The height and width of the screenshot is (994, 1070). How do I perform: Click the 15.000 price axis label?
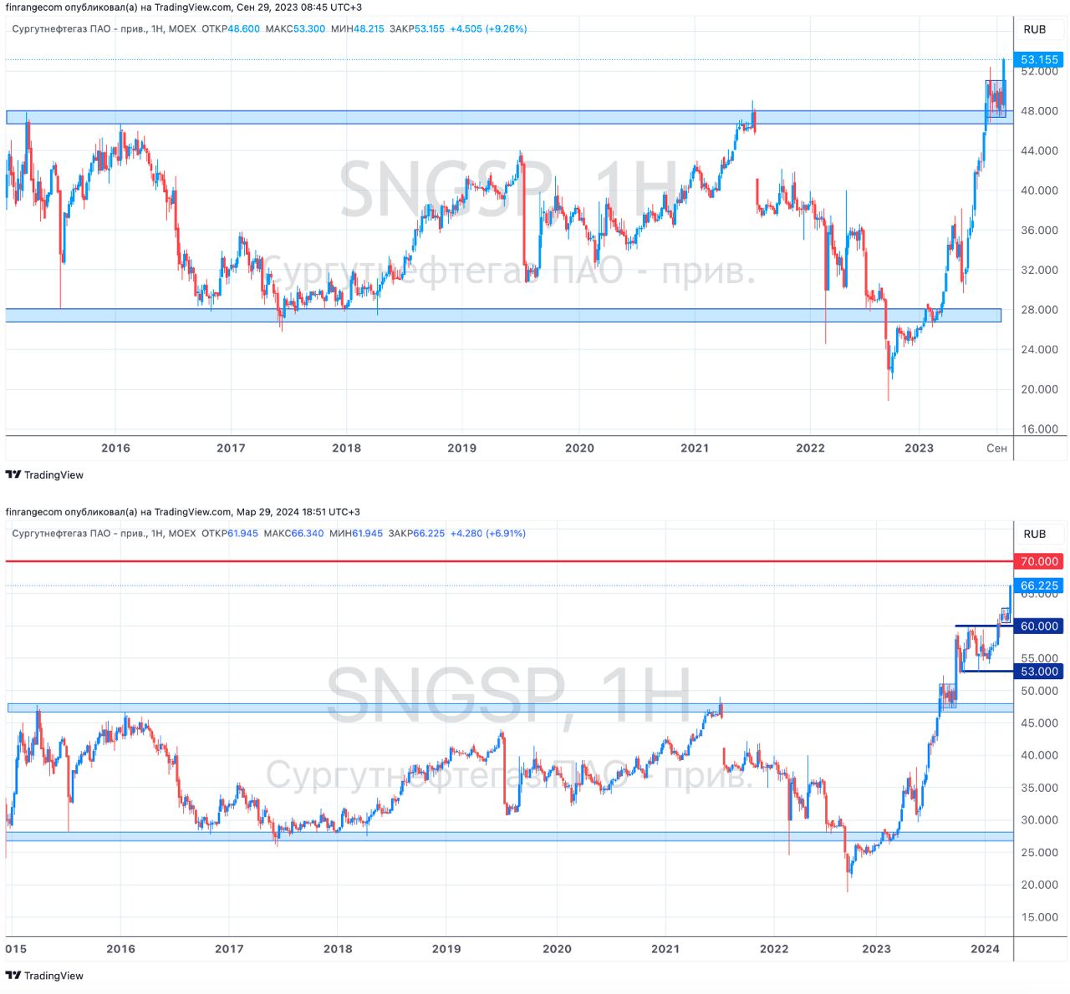click(1039, 917)
